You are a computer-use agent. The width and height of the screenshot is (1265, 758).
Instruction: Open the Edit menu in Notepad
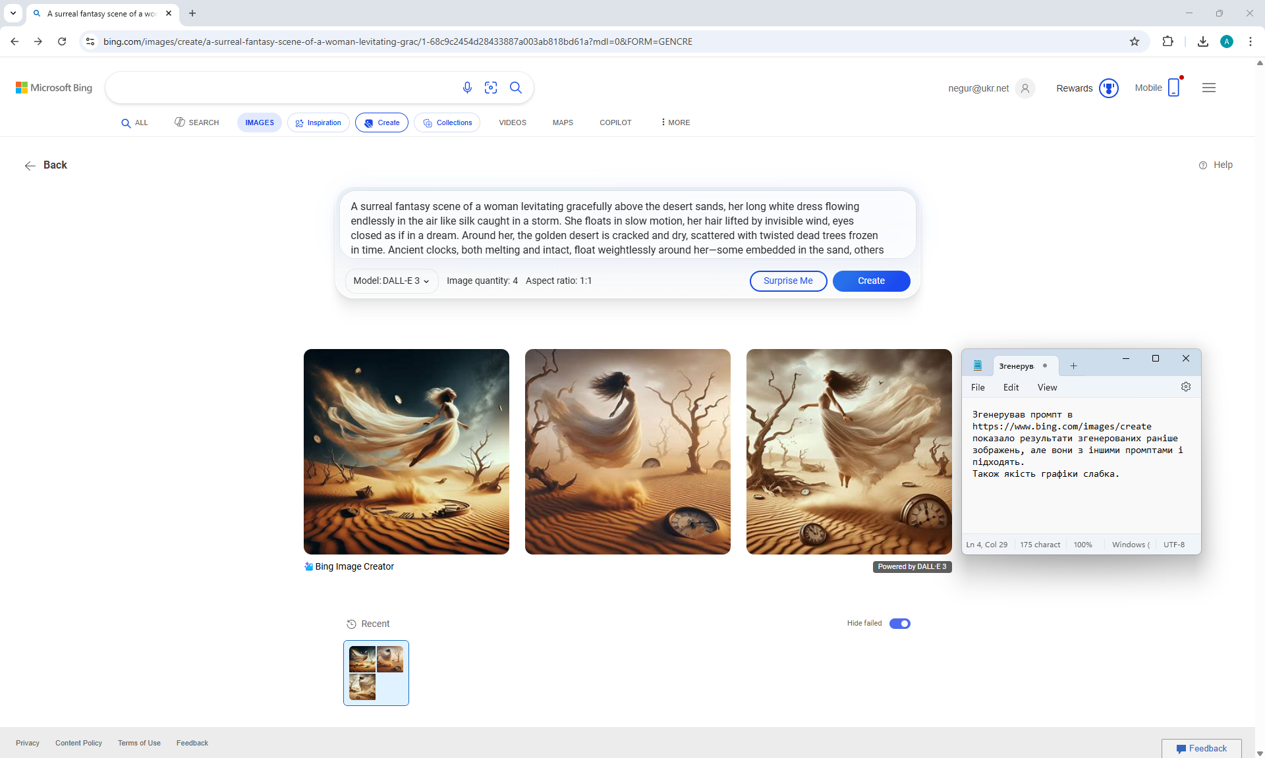(1011, 388)
